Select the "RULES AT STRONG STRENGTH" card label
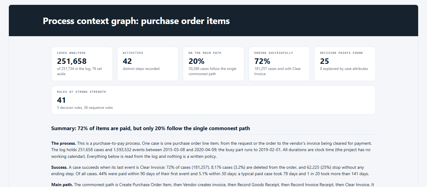Viewport: 427px width, 187px height. [x=81, y=92]
